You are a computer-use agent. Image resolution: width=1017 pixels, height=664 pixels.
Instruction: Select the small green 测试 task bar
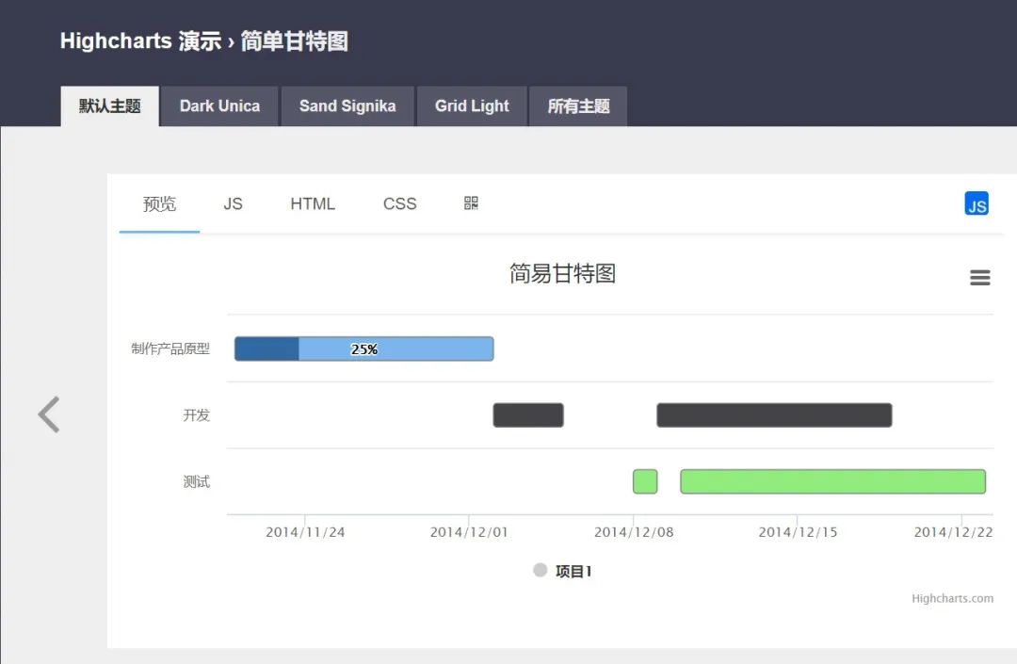click(645, 481)
